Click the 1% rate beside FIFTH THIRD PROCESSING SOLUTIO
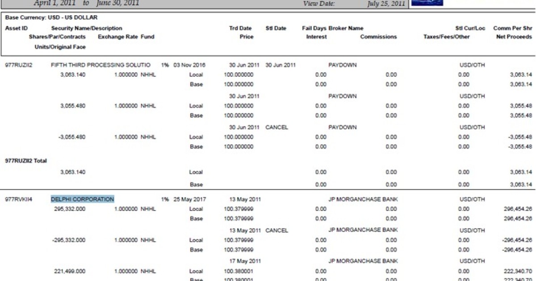The height and width of the screenshot is (281, 536). [x=165, y=65]
